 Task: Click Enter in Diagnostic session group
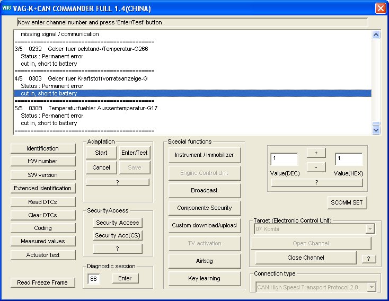pyautogui.click(x=125, y=278)
